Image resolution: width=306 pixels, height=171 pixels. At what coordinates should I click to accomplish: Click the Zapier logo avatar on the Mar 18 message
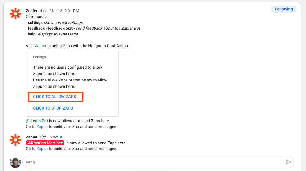15,14
